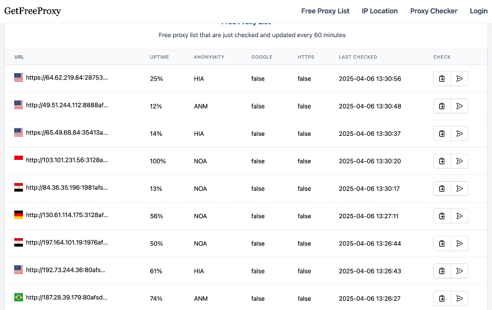Select URL http://197.164.101.19:1976
Viewport: 492px width, 310px height.
click(x=67, y=242)
